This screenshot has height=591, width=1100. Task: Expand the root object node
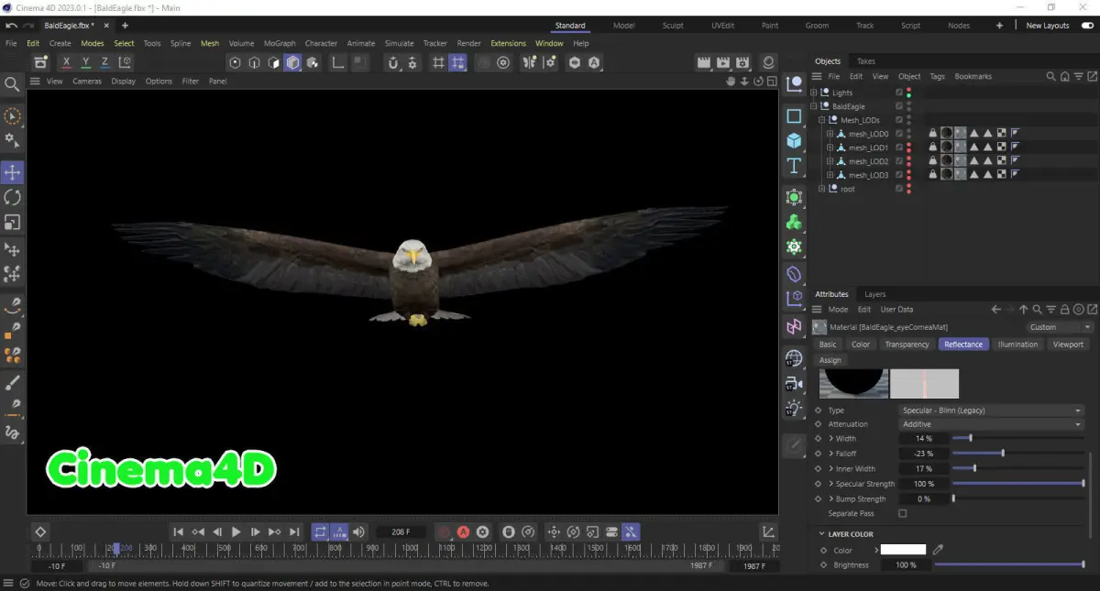click(822, 189)
